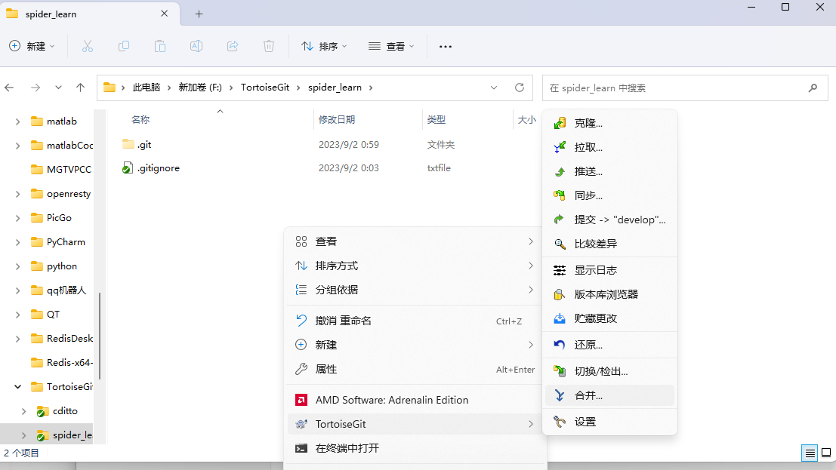
Task: Go up one folder level arrow
Action: [81, 88]
